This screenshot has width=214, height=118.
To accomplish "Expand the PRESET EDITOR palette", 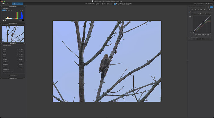I will coord(1,78).
